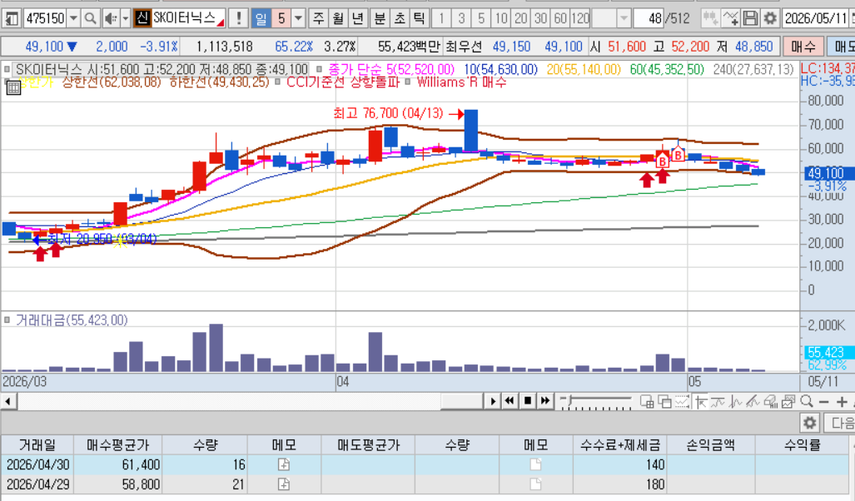Select the 틱 (tick) period toggle
855x501 pixels.
click(x=419, y=18)
